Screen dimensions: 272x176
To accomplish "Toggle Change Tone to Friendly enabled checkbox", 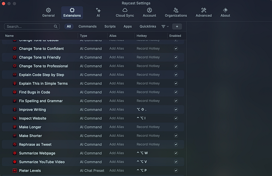I will coord(176,57).
